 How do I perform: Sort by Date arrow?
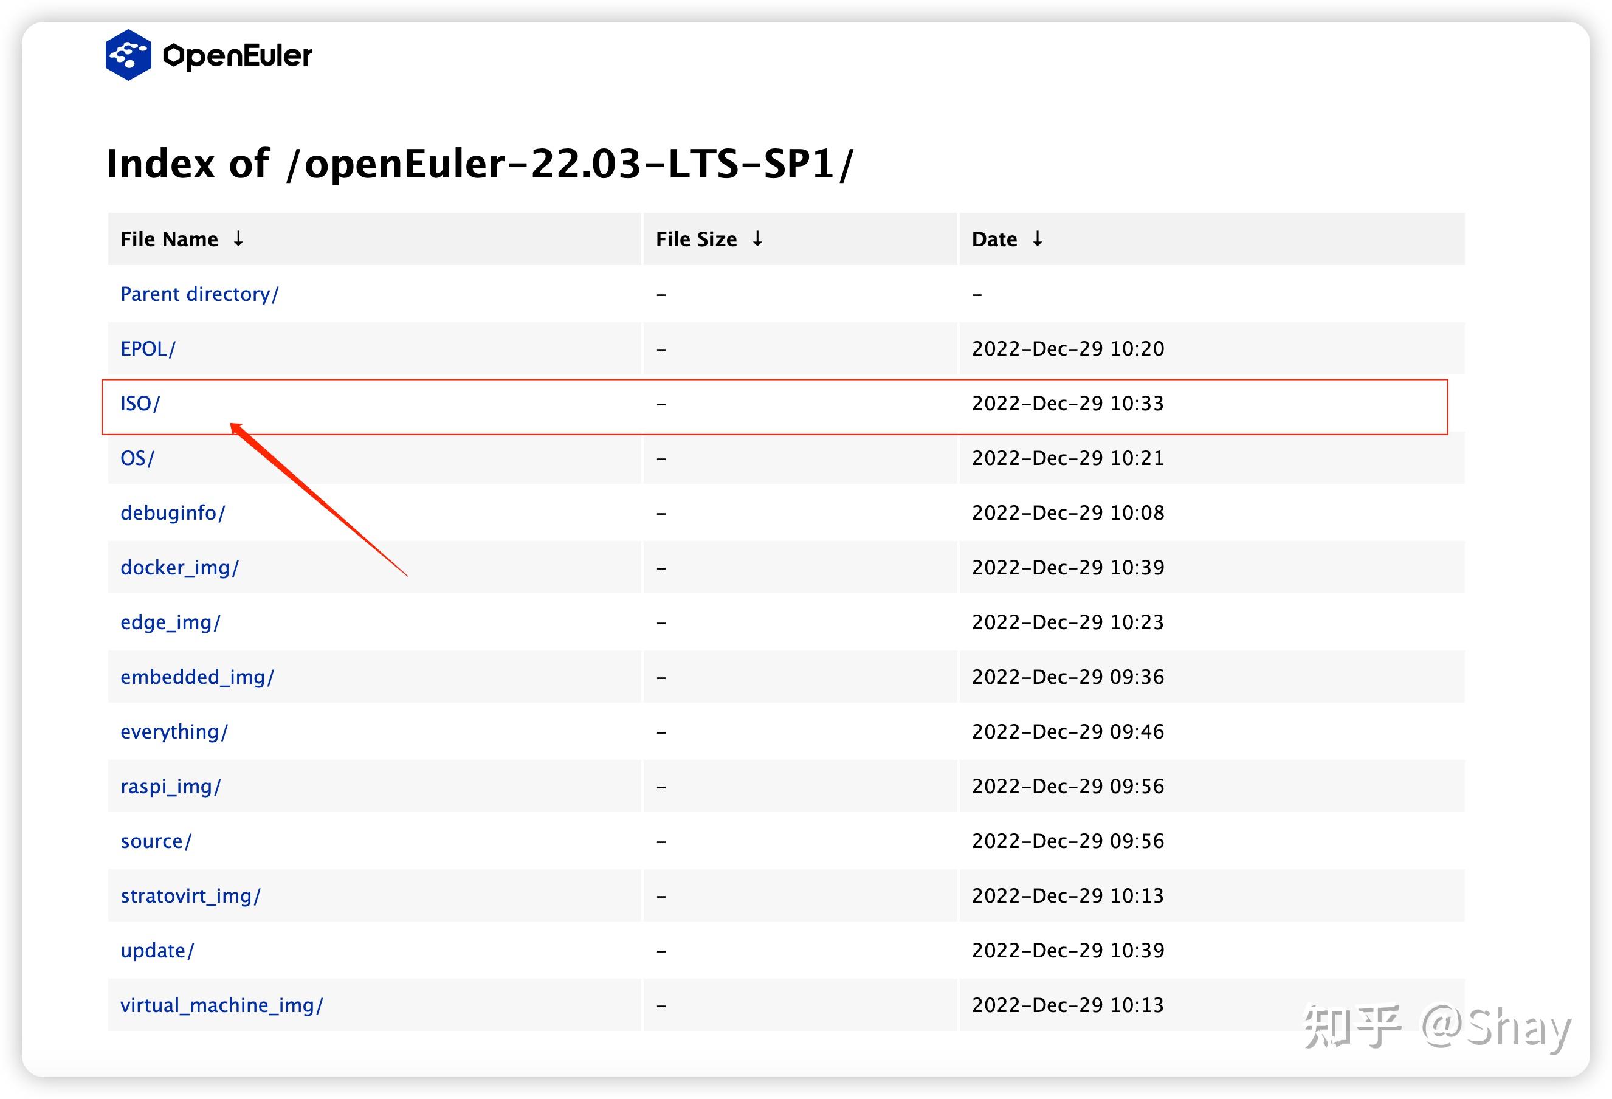[1037, 239]
